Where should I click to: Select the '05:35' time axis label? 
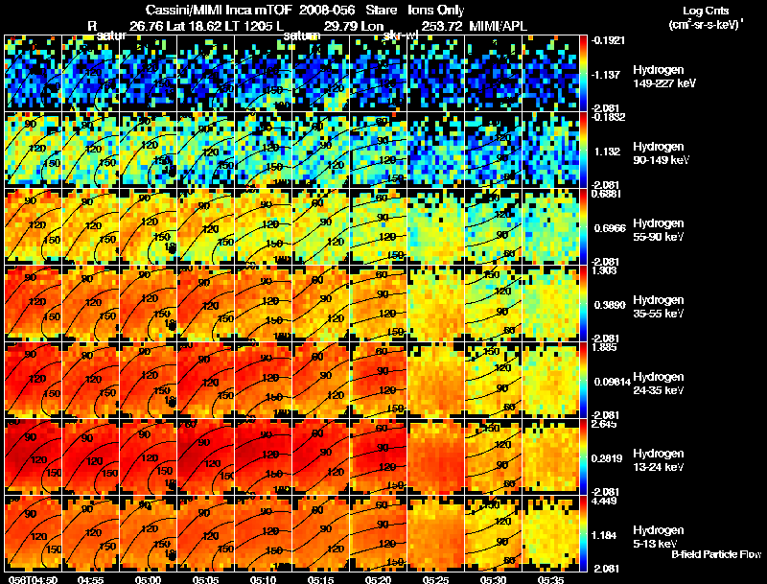550,579
